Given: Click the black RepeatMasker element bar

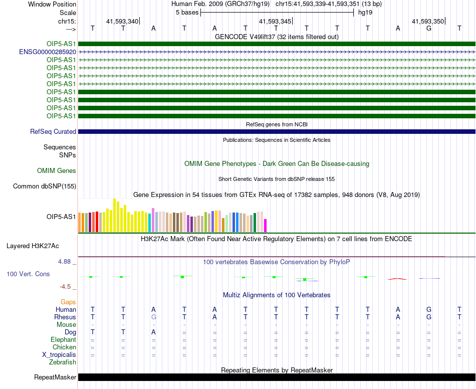Looking at the screenshot, I should coord(277,377).
